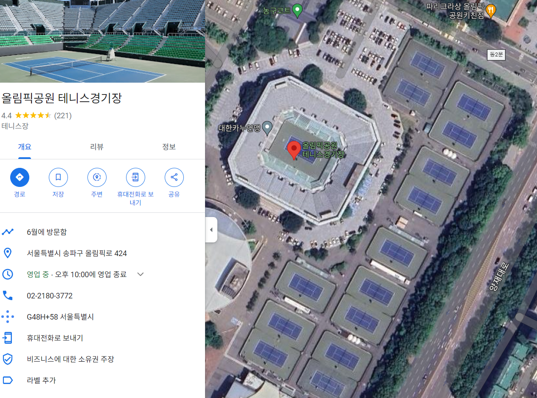
Task: Click the 대한카누연맹 gray map pin
Action: click(267, 128)
